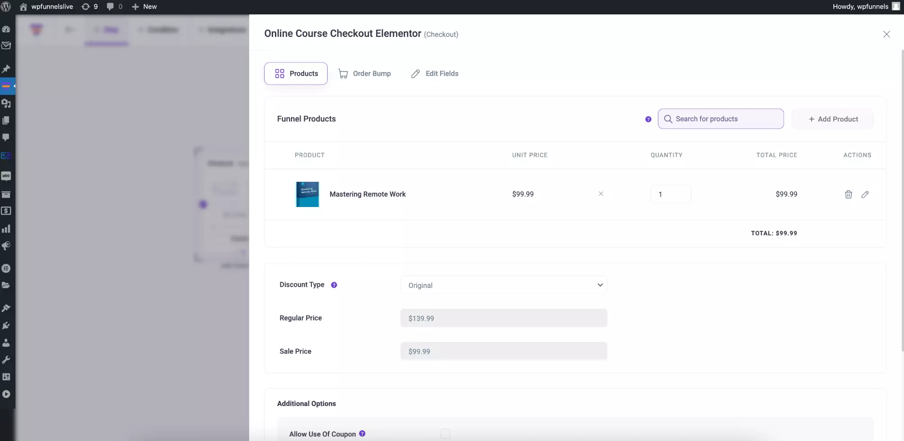904x441 pixels.
Task: Click the Add Product button
Action: pyautogui.click(x=833, y=119)
